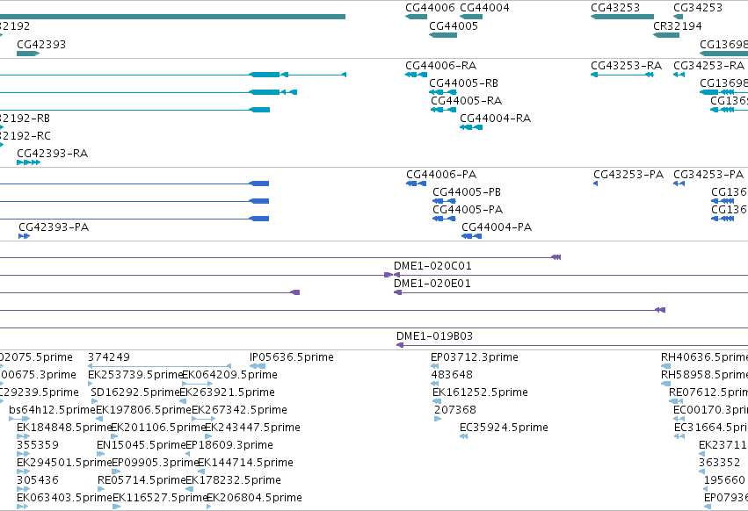Select EST EK263921.5prime

227,392
